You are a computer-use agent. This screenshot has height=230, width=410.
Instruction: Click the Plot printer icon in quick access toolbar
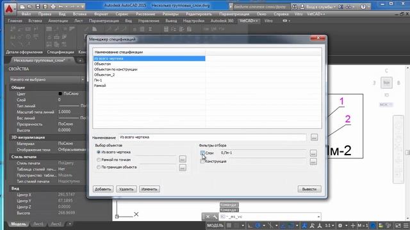point(53,6)
